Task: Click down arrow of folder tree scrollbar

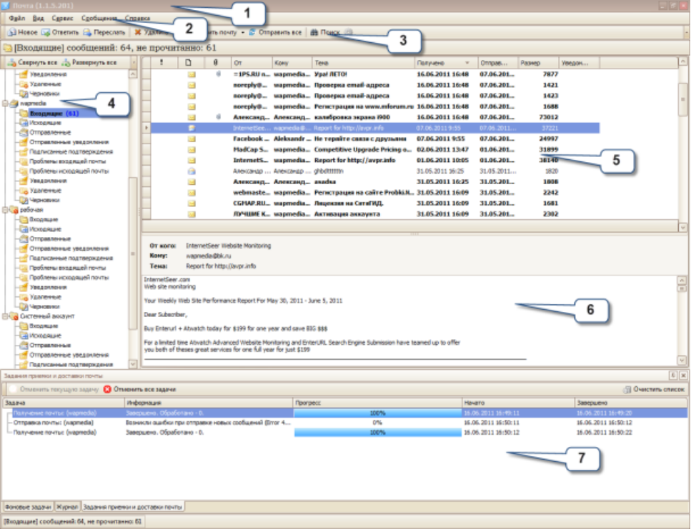Action: point(133,364)
